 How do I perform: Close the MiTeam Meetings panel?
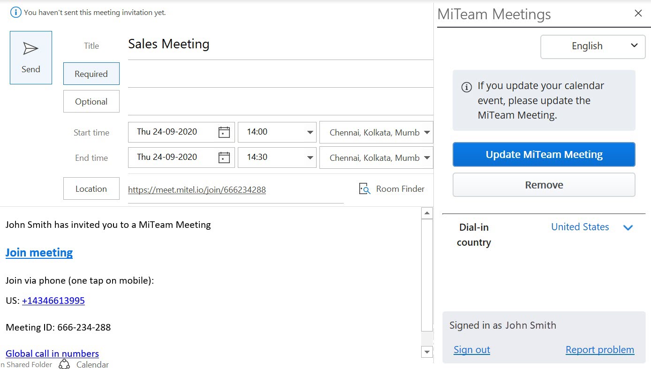pyautogui.click(x=638, y=14)
